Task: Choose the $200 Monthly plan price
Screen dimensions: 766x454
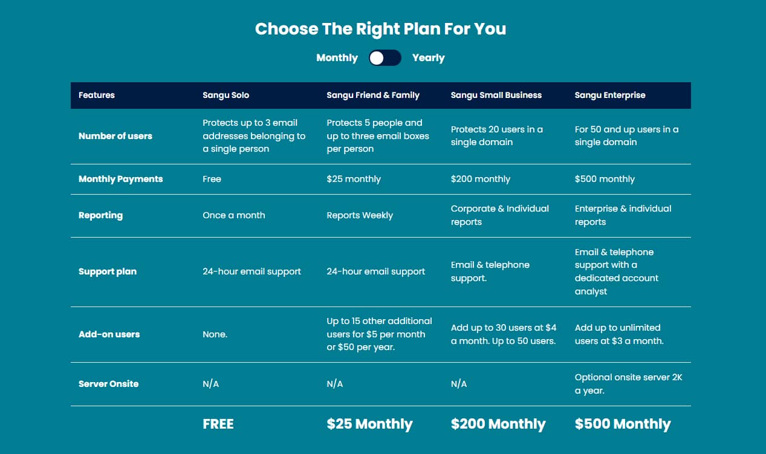Action: tap(498, 424)
